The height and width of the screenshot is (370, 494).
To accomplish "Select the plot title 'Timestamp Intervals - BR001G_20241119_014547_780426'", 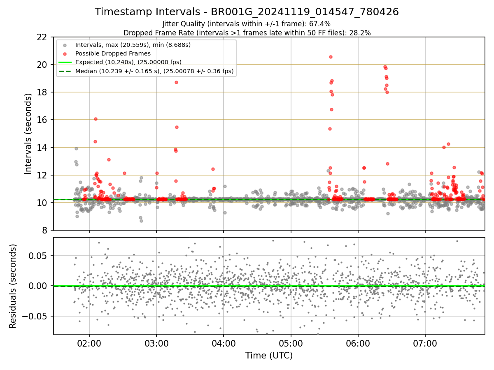I will tap(247, 12).
